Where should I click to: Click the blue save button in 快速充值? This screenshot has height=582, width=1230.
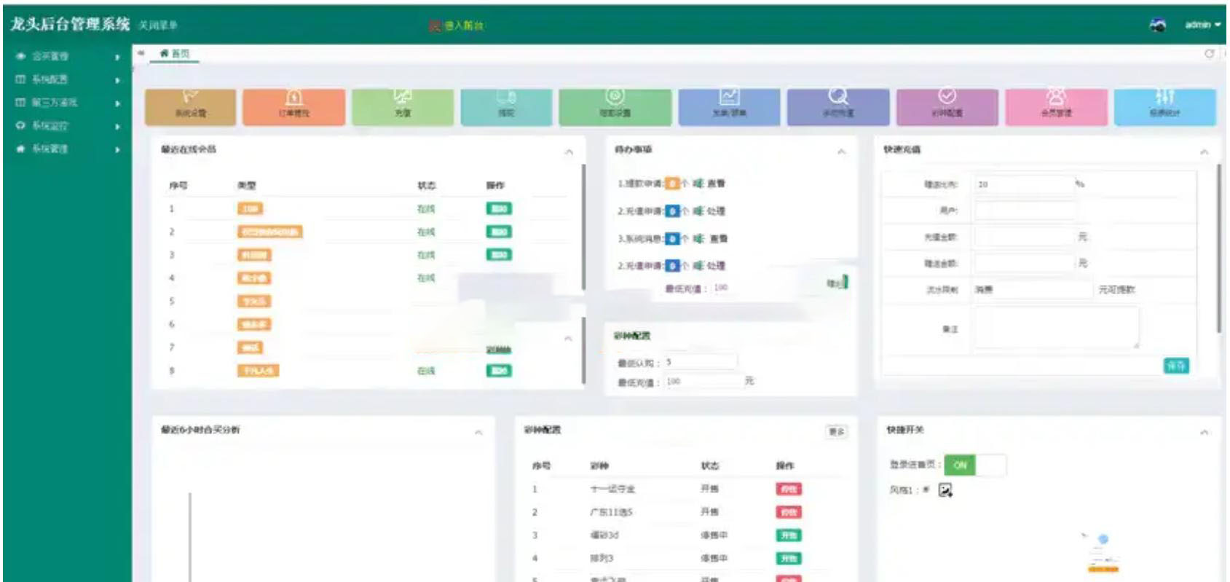pos(1175,366)
